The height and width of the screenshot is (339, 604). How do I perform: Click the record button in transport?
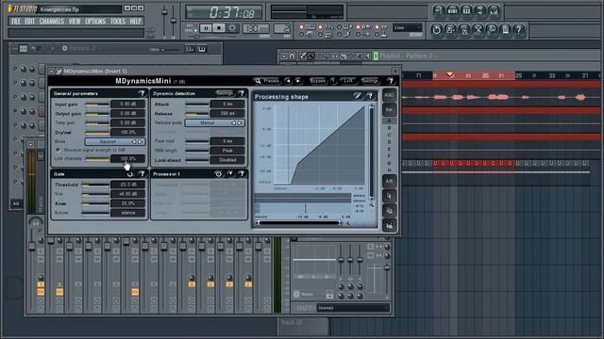[232, 28]
